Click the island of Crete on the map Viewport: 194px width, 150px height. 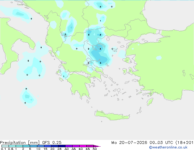point(112,115)
